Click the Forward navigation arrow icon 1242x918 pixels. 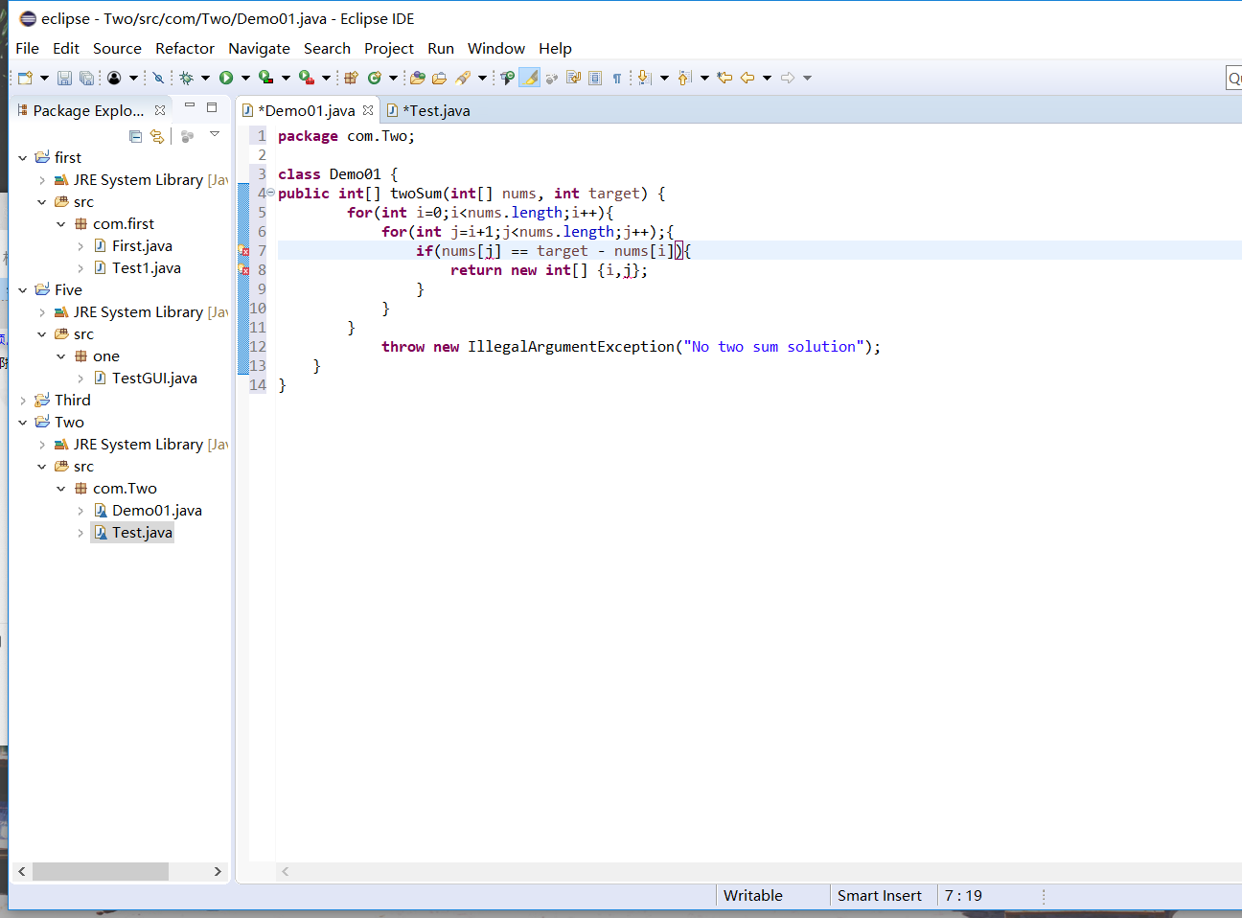click(x=788, y=78)
